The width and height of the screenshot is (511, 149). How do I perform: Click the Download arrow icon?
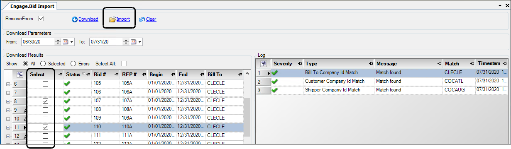[x=75, y=19]
